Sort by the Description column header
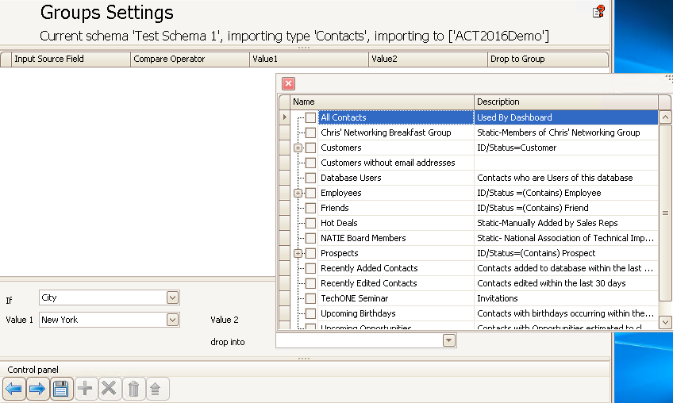This screenshot has height=403, width=673. click(x=566, y=102)
